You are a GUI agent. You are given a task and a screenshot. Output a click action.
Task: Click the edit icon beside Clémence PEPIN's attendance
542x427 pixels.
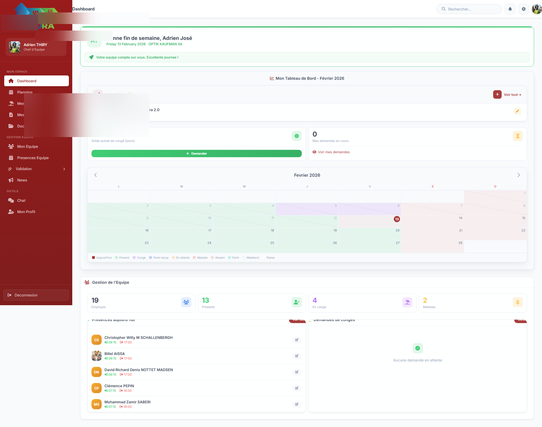tap(297, 388)
